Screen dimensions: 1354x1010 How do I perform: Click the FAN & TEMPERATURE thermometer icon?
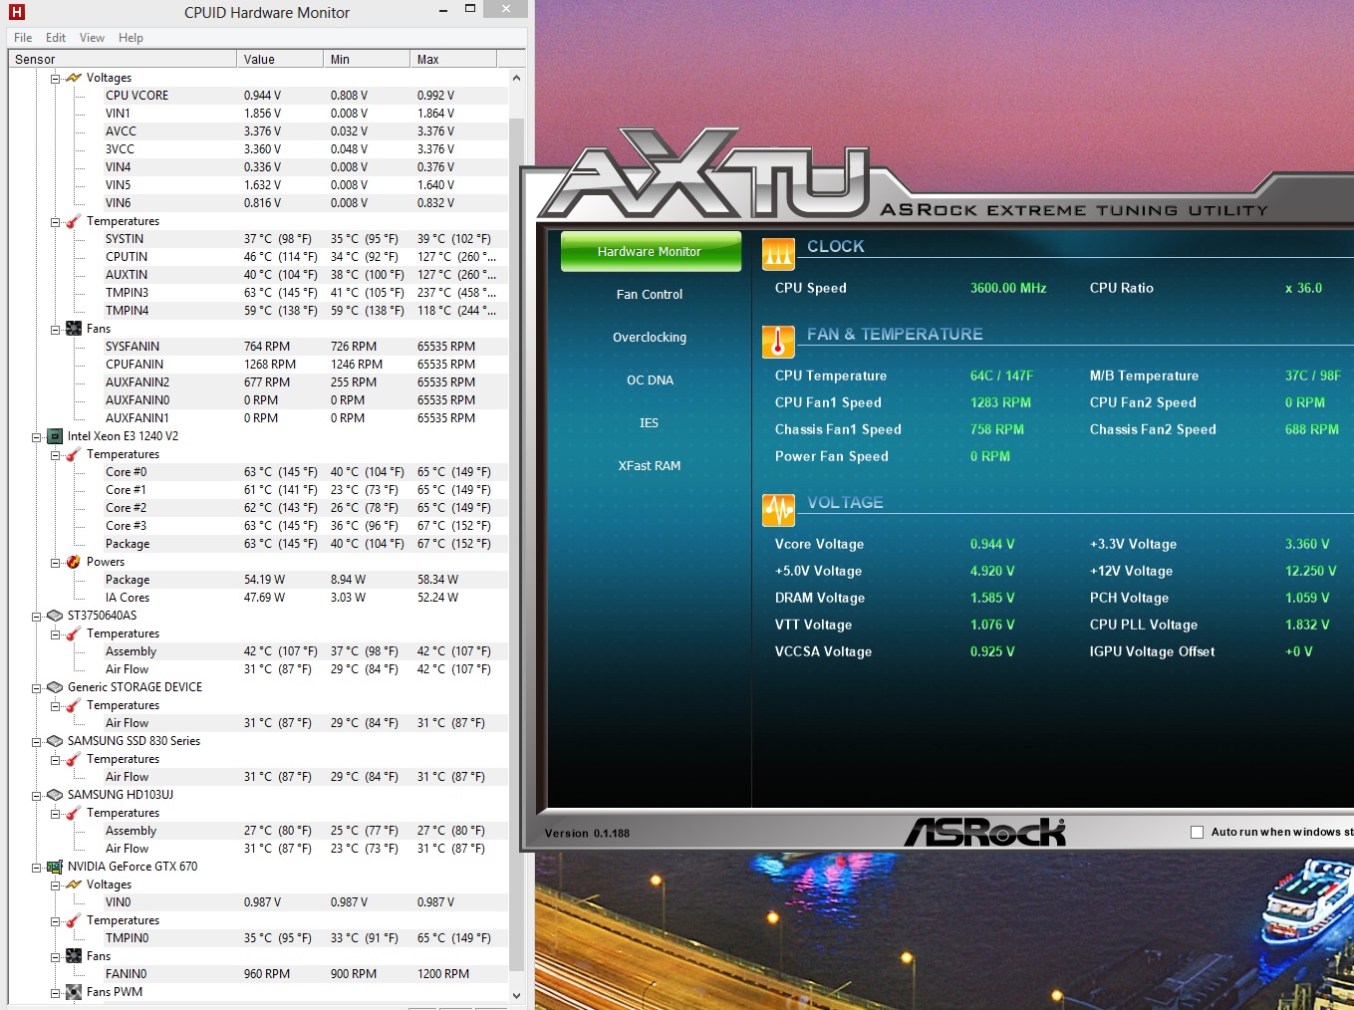tap(779, 342)
